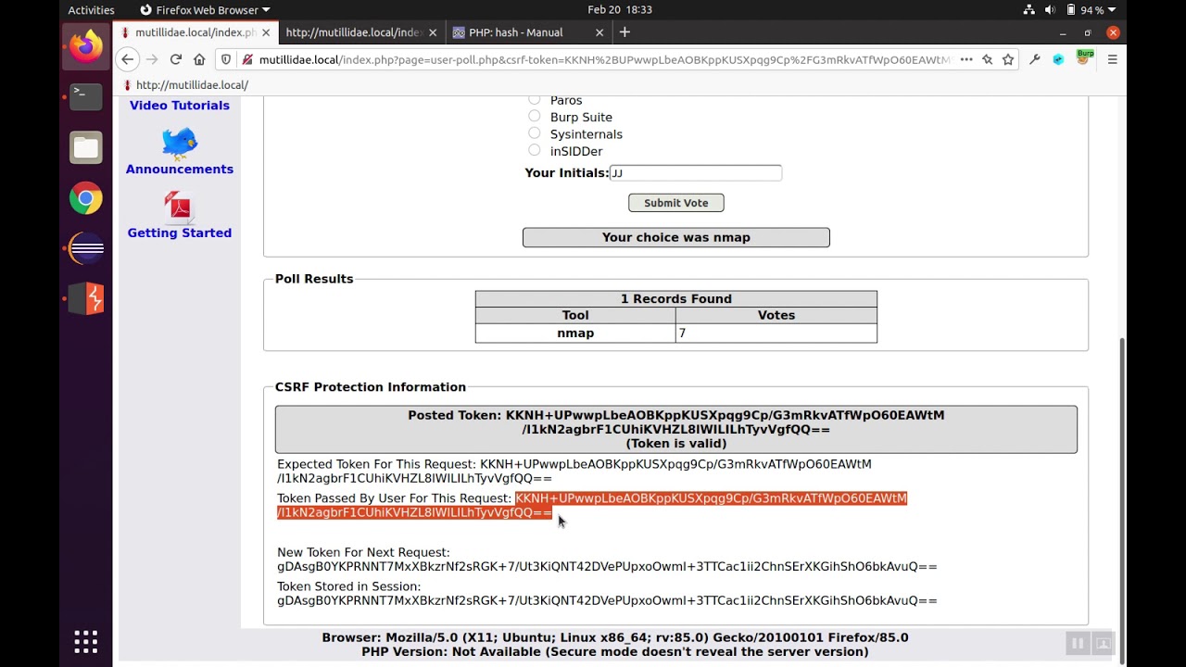The height and width of the screenshot is (667, 1186).
Task: Open network status tray icon
Action: 1029,9
